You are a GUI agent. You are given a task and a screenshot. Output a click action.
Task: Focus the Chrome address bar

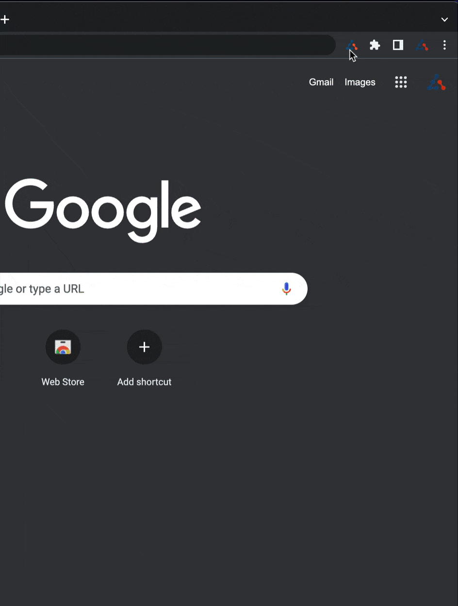(167, 45)
